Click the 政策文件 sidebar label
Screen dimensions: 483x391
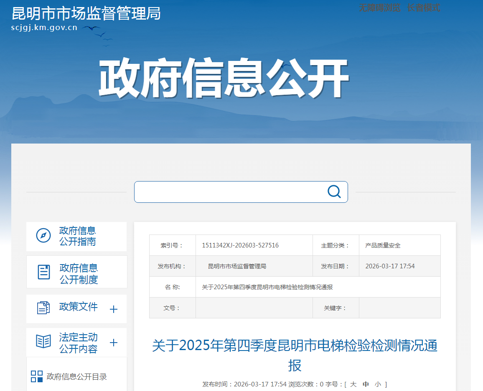tap(79, 307)
